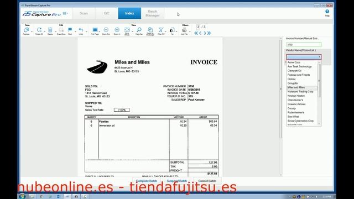The width and height of the screenshot is (354, 199).
Task: Select the Index tab
Action: point(129,13)
